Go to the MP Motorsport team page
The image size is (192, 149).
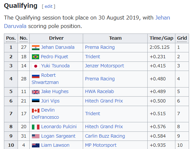[x=101, y=145]
